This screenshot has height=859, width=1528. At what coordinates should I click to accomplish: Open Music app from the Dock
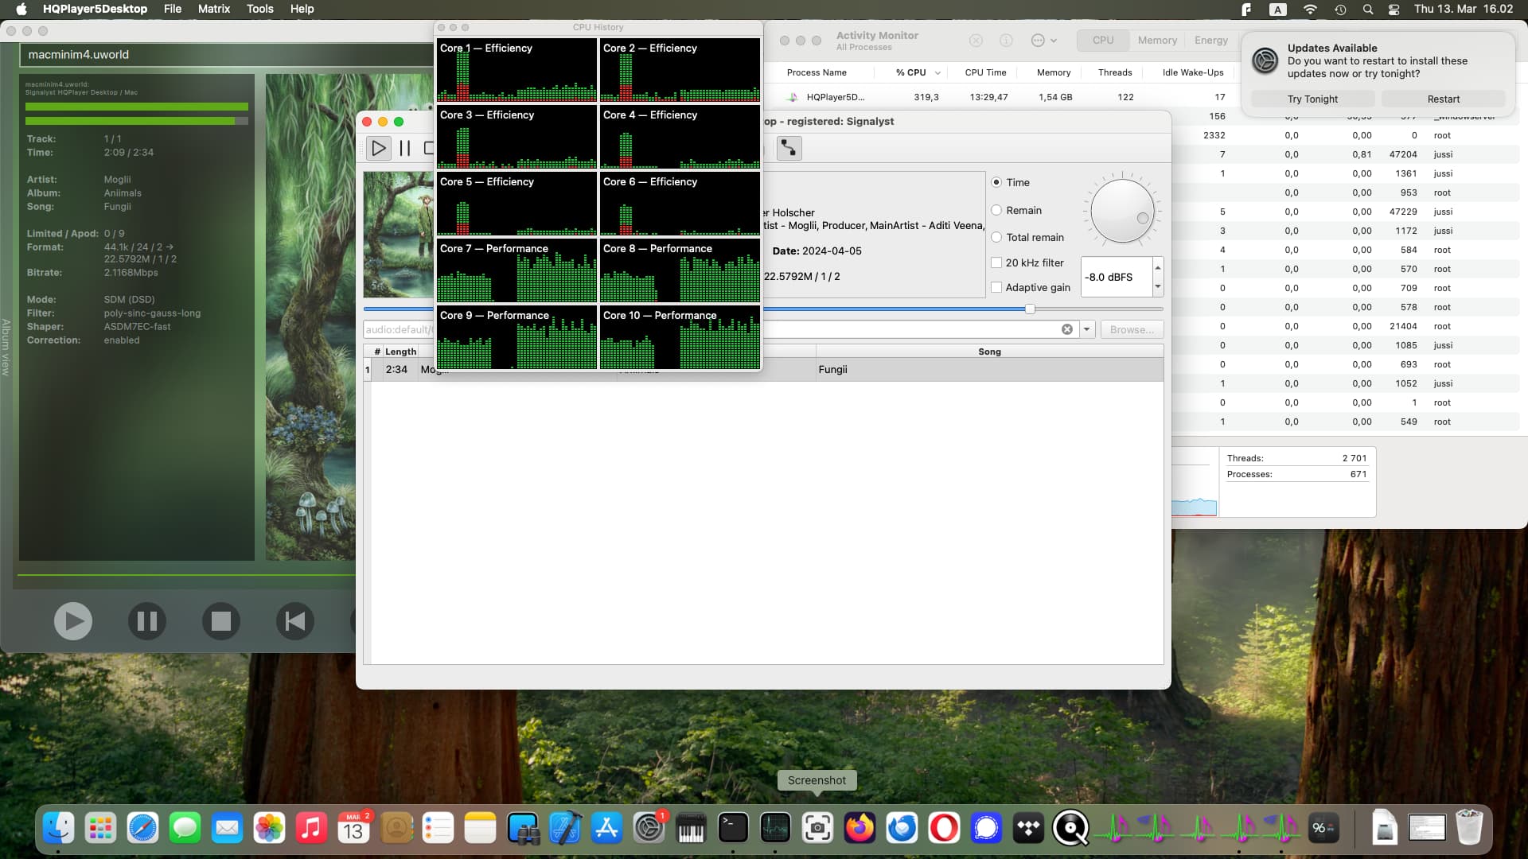[311, 829]
